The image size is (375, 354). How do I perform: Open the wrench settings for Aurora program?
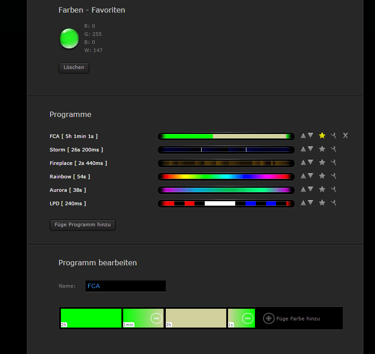pos(333,190)
